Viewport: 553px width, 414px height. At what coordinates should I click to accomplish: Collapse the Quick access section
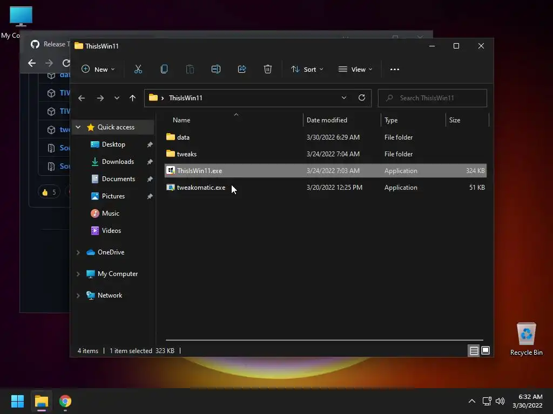coord(78,127)
